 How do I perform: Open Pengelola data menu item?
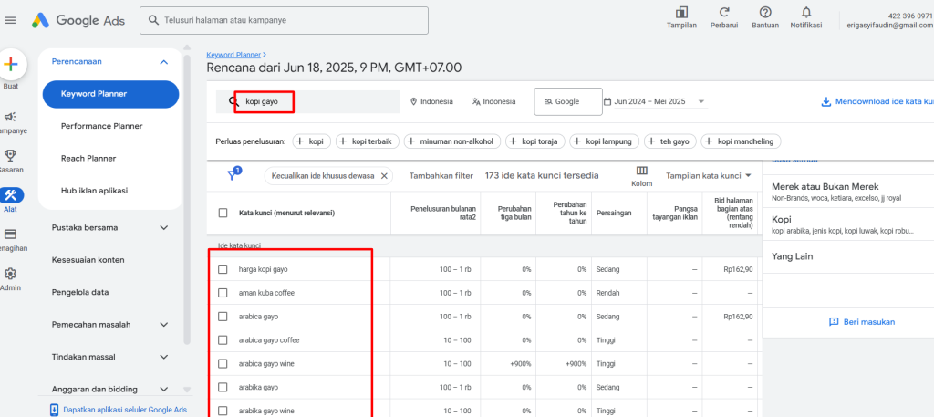(x=80, y=293)
